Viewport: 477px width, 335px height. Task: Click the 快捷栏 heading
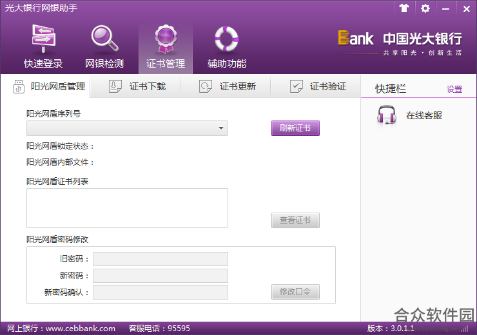click(x=391, y=89)
